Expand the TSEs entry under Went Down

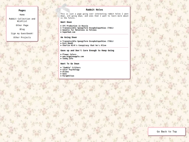point(87,28)
